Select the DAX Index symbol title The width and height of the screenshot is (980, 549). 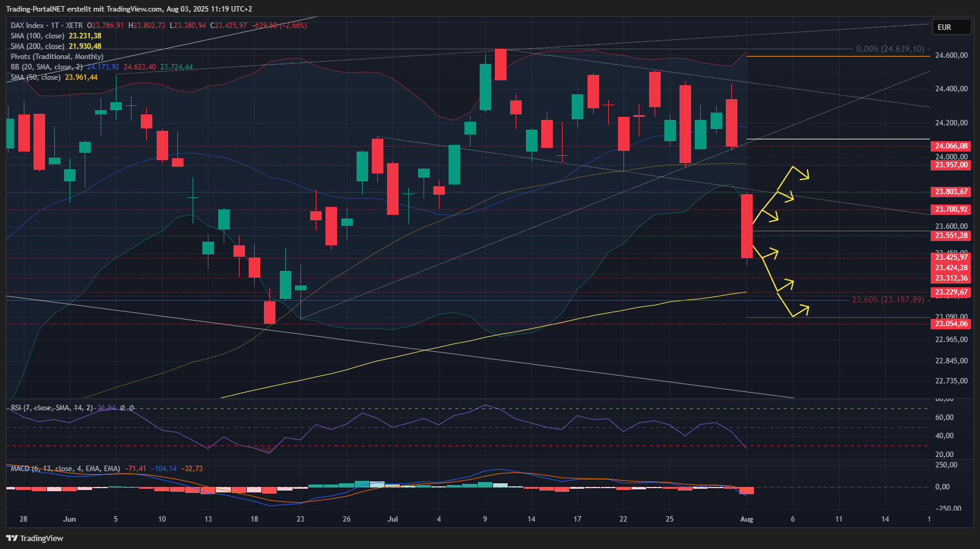point(27,26)
